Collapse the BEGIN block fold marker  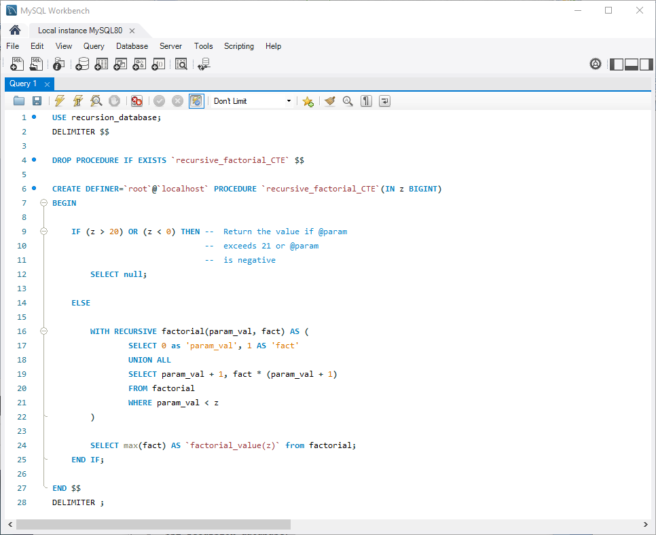[x=43, y=202]
